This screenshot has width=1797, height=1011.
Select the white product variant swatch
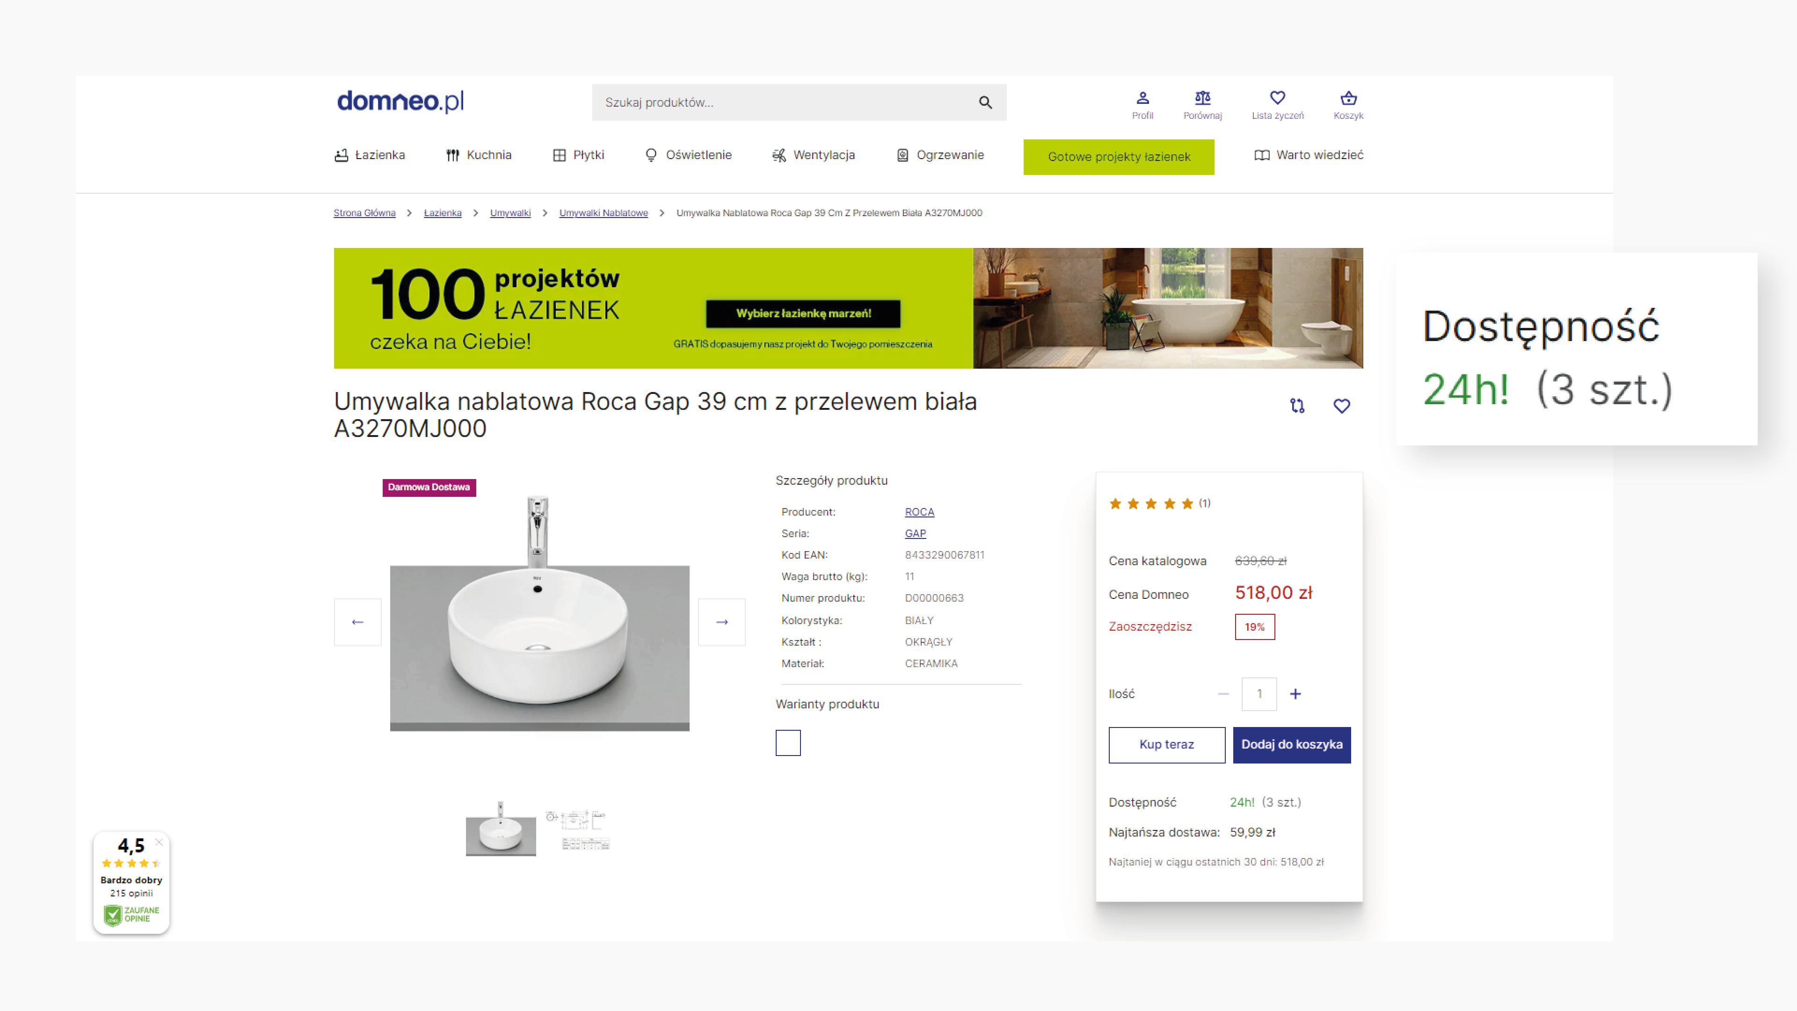coord(787,742)
